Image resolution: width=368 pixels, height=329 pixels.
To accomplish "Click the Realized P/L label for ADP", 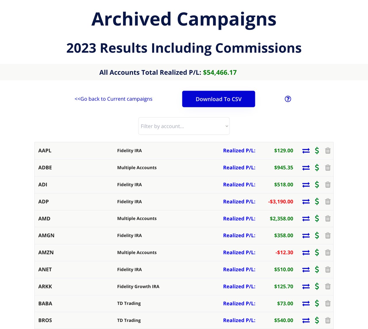I will coord(239,202).
